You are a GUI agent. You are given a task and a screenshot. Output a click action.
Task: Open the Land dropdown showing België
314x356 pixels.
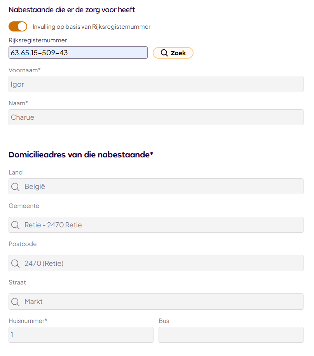[156, 187]
